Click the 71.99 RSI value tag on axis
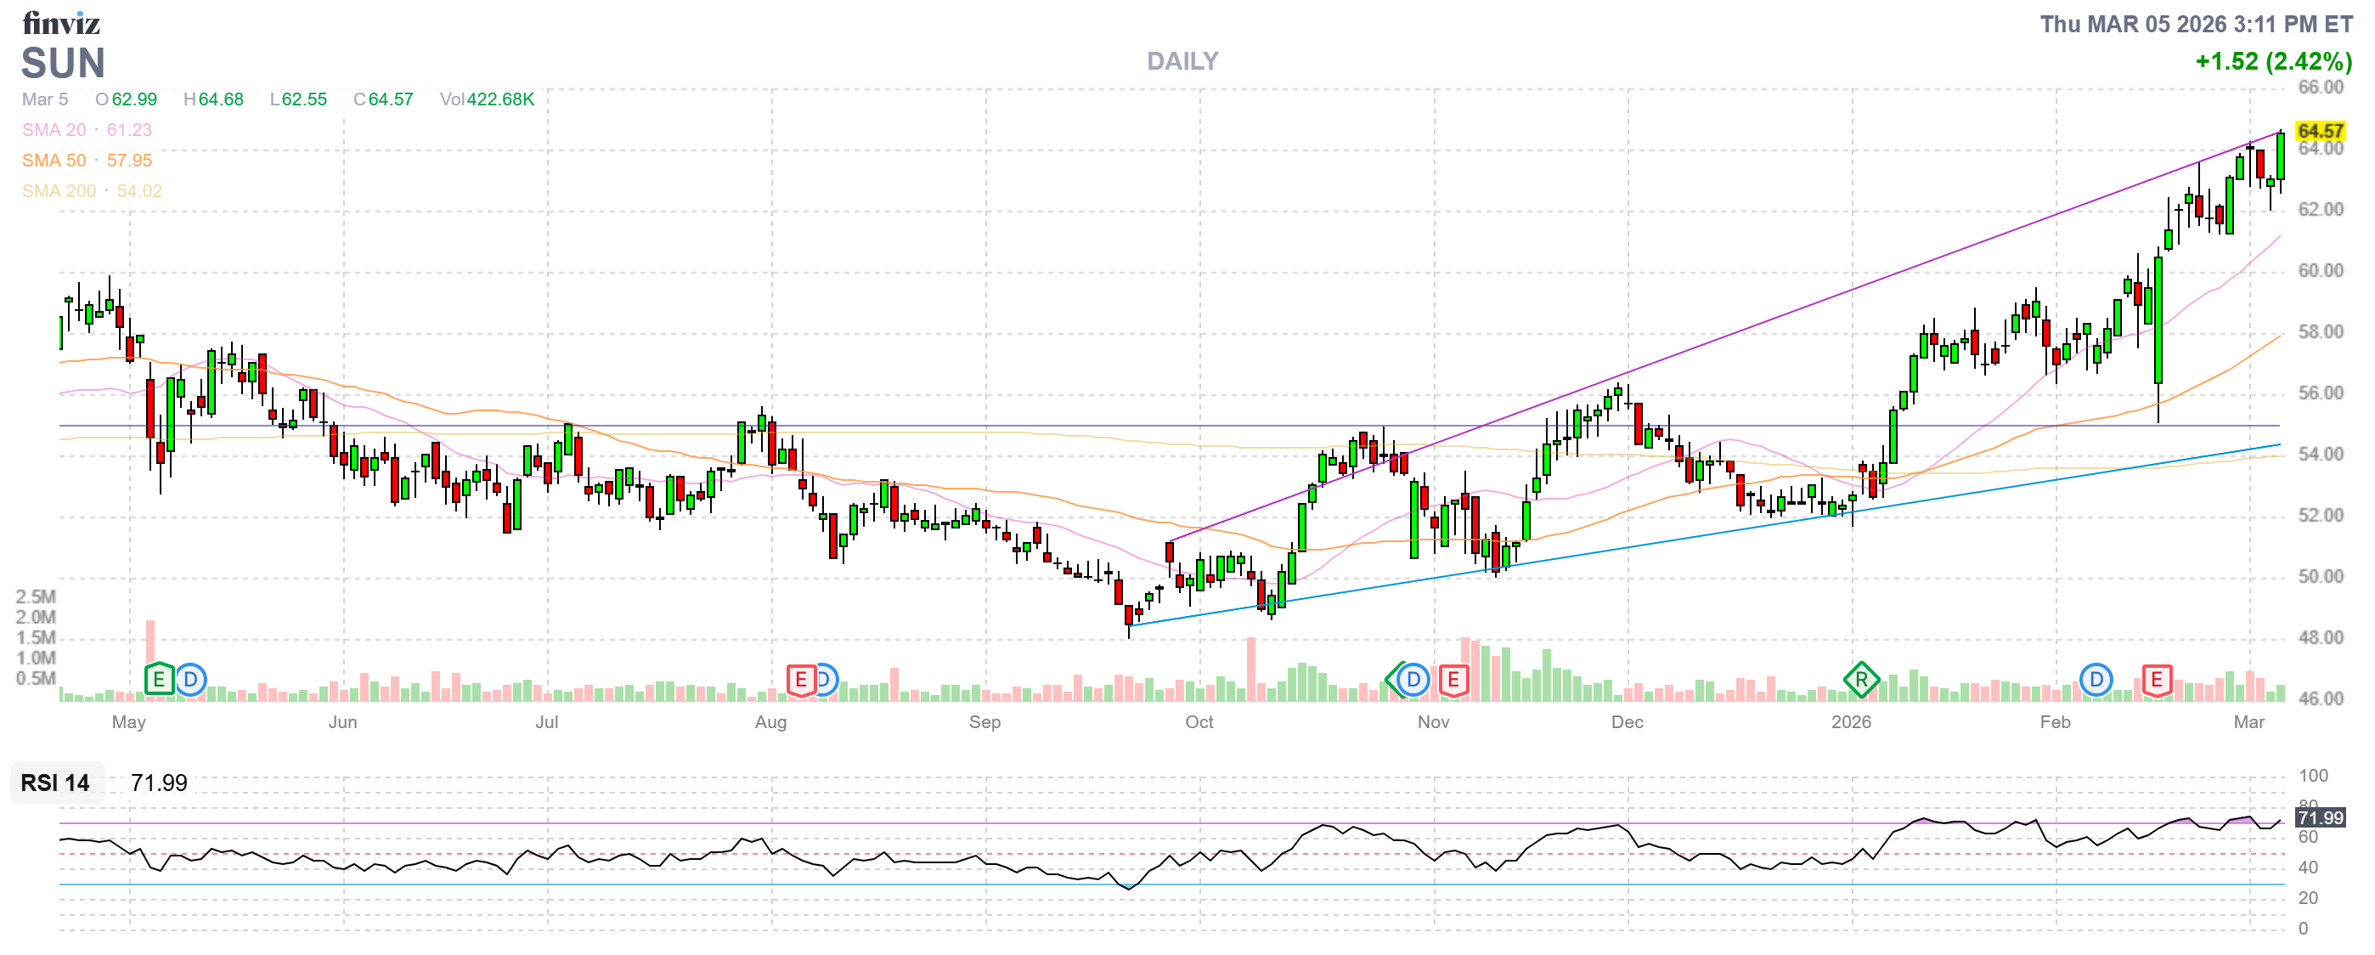 pyautogui.click(x=2320, y=817)
